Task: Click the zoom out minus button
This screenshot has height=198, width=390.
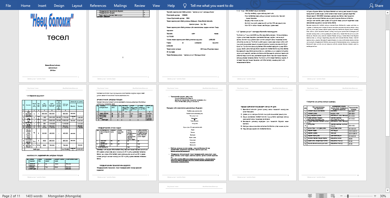Action: click(x=342, y=196)
